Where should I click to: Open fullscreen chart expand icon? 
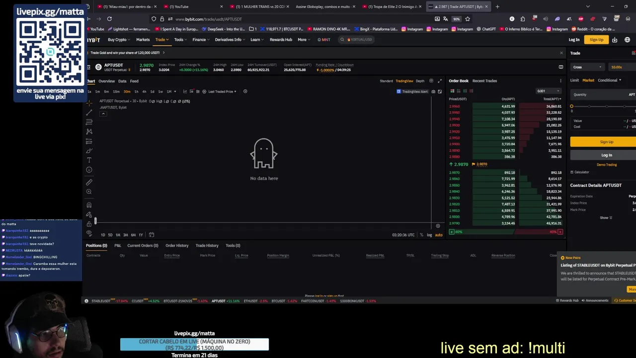[x=439, y=81]
